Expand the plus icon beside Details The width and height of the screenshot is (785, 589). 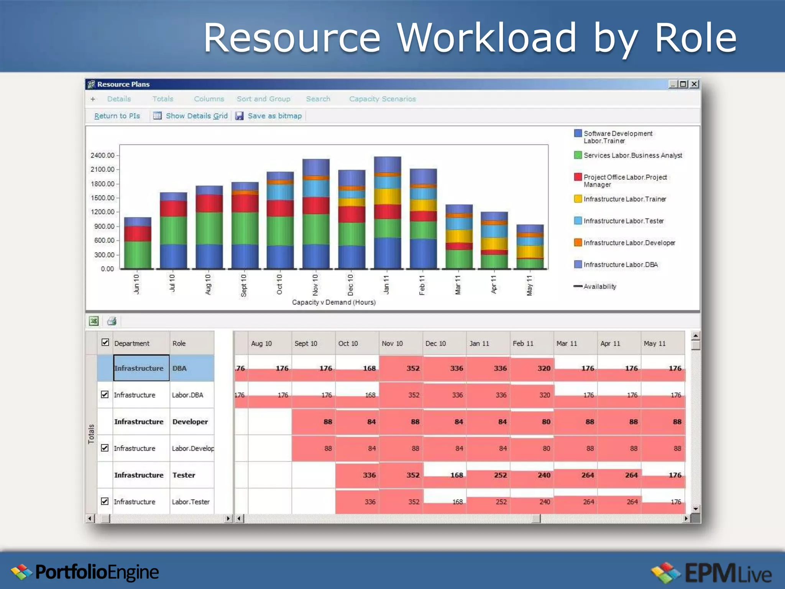[x=93, y=99]
